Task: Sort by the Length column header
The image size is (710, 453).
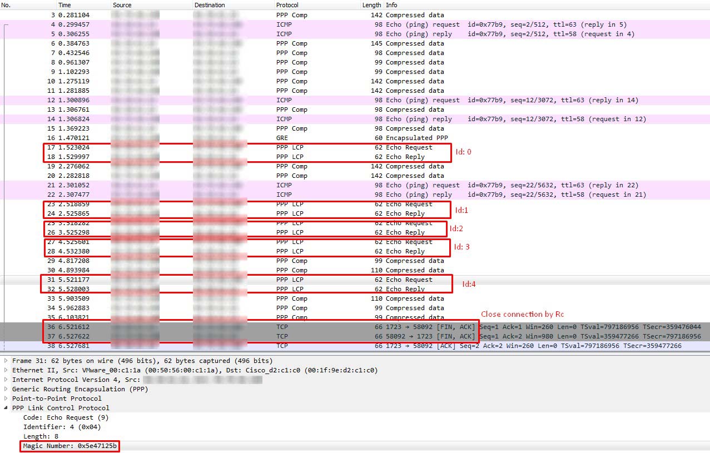Action: pyautogui.click(x=371, y=5)
